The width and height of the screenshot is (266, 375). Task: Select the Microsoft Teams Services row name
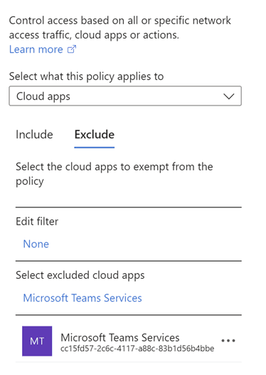coord(120,338)
